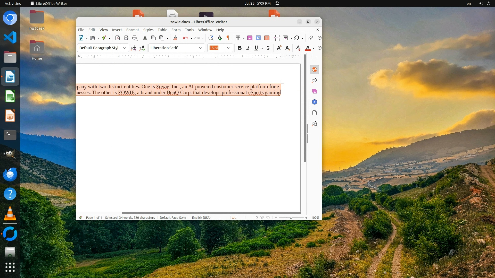Click the Clone Formatting paintbrush icon
Image resolution: width=495 pixels, height=278 pixels.
click(175, 38)
